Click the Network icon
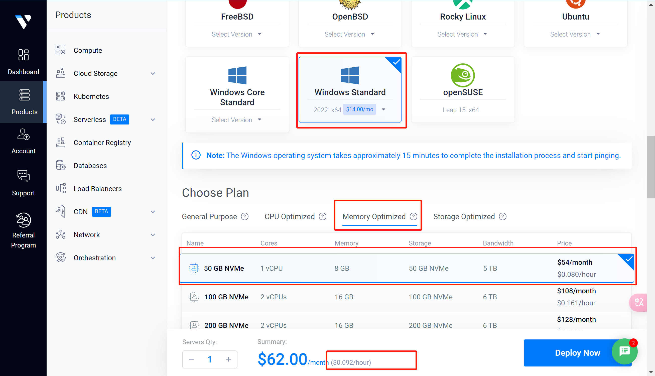 tap(60, 234)
